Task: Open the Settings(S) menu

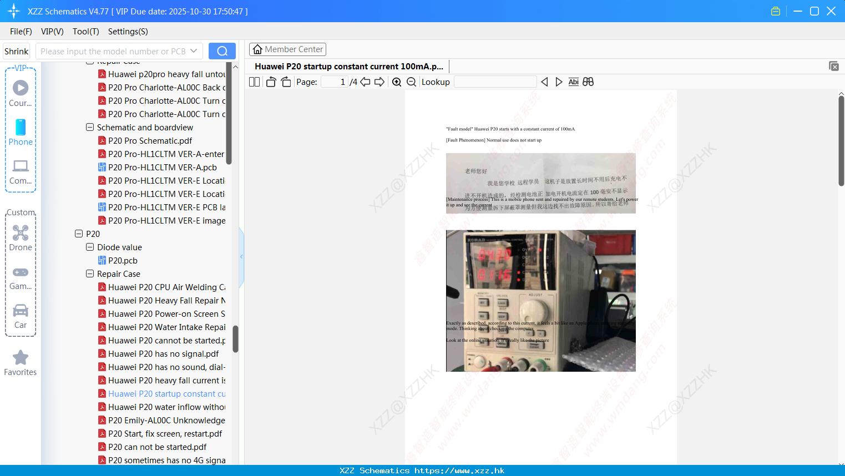Action: [128, 32]
